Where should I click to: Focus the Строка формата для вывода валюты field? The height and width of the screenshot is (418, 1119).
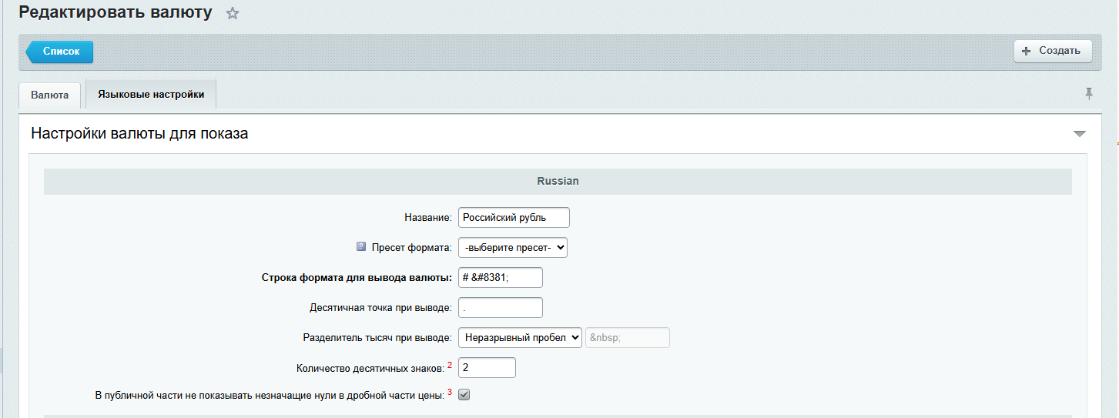[501, 277]
